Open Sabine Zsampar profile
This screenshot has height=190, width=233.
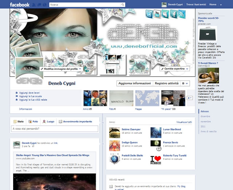pyautogui.click(x=131, y=129)
